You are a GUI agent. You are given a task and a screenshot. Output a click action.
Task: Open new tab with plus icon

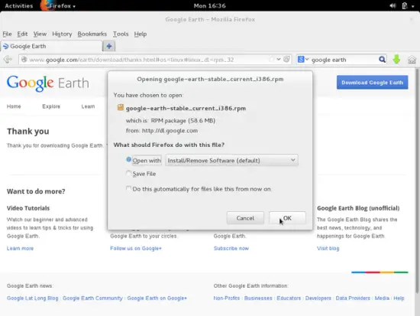pos(109,46)
